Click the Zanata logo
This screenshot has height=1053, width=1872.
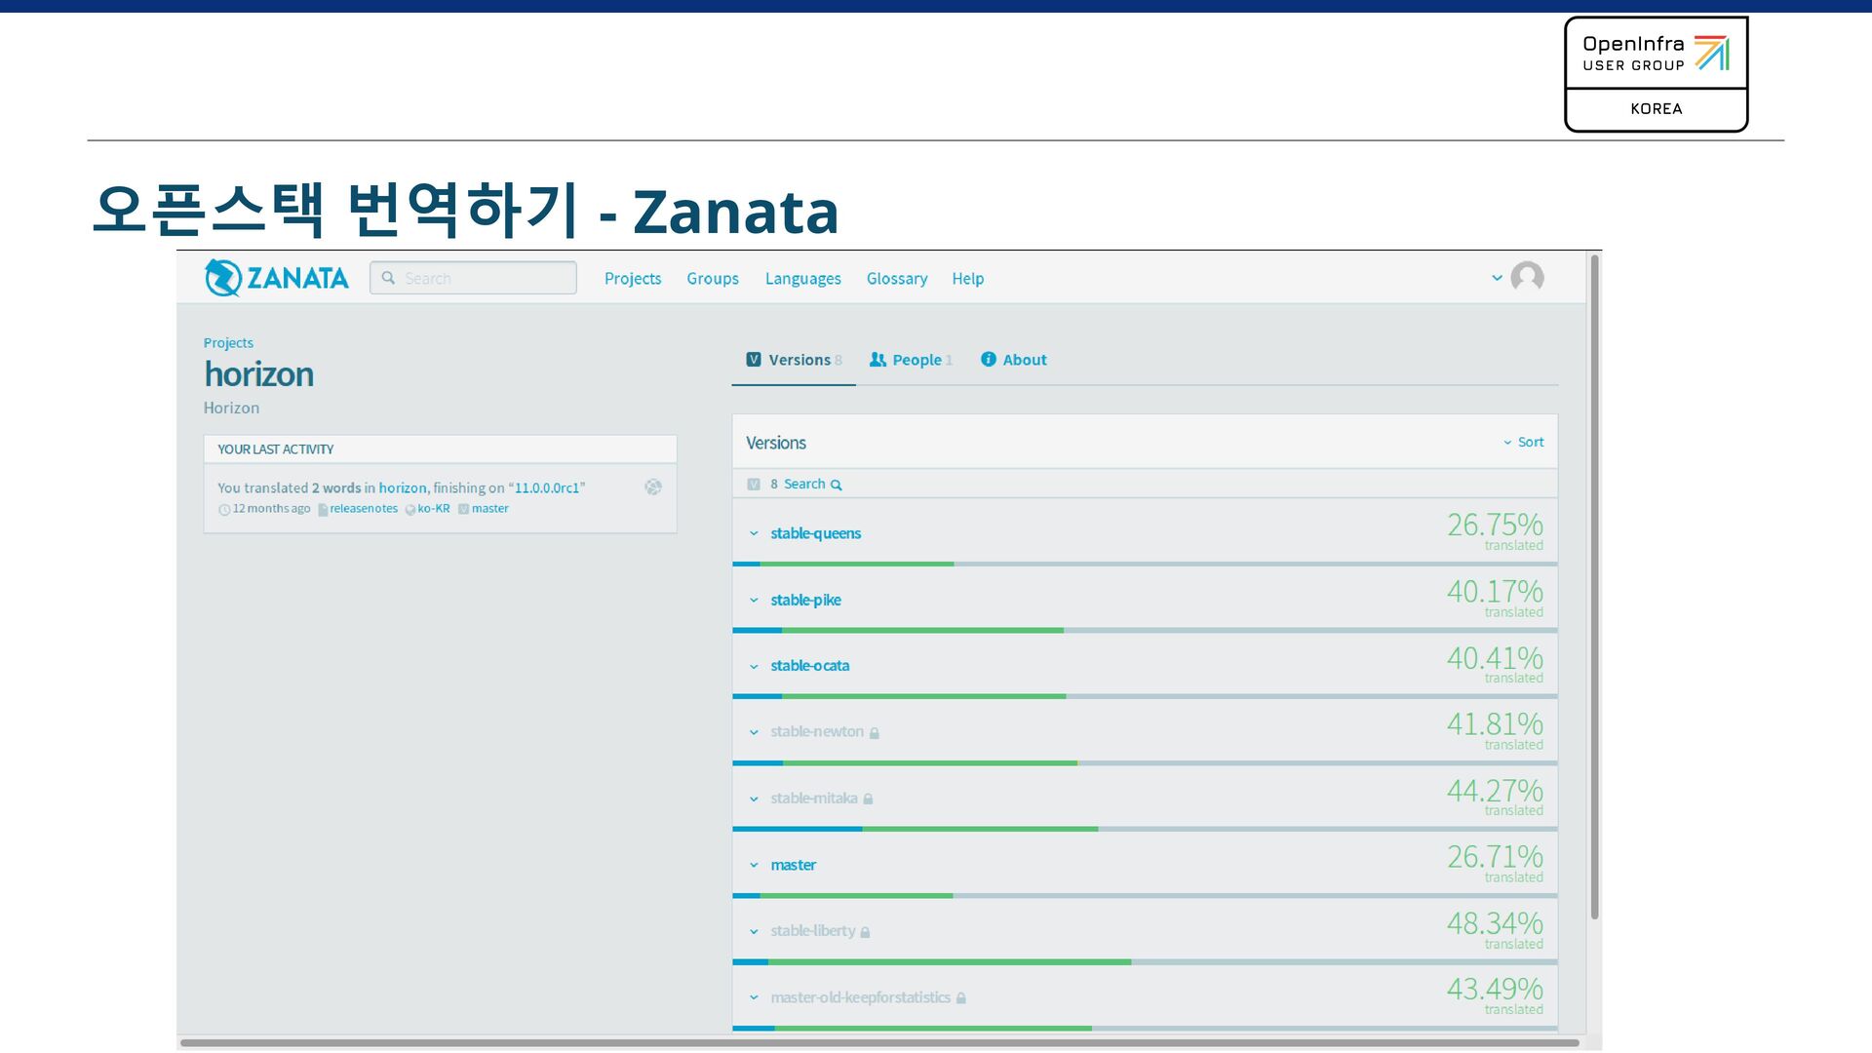pos(276,278)
